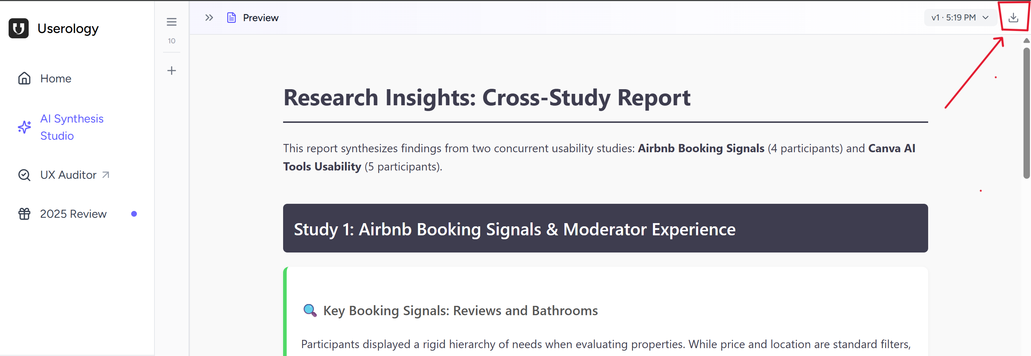Open the 2025 Review page
Screen dimensions: 1031x356
coord(73,213)
